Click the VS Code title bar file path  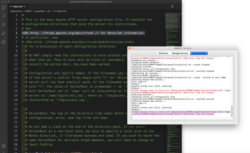click(x=91, y=2)
